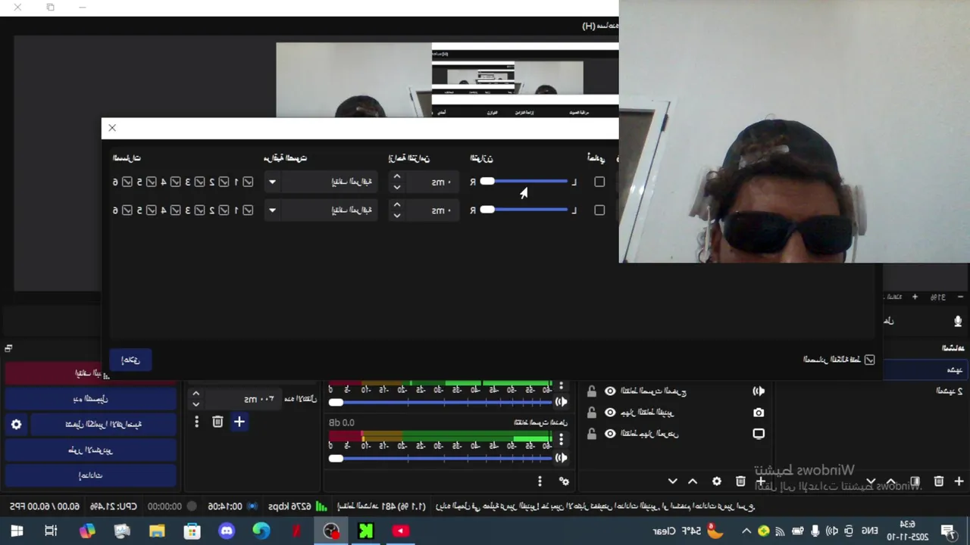970x545 pixels.
Task: Open the 0.0 dB channel three-dot menu
Action: coord(561,439)
